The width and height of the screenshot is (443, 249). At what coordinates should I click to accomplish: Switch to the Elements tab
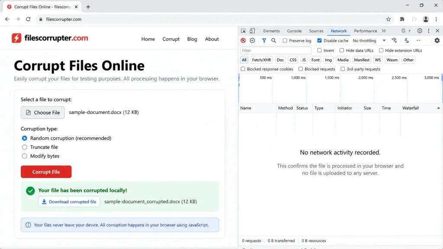point(271,31)
